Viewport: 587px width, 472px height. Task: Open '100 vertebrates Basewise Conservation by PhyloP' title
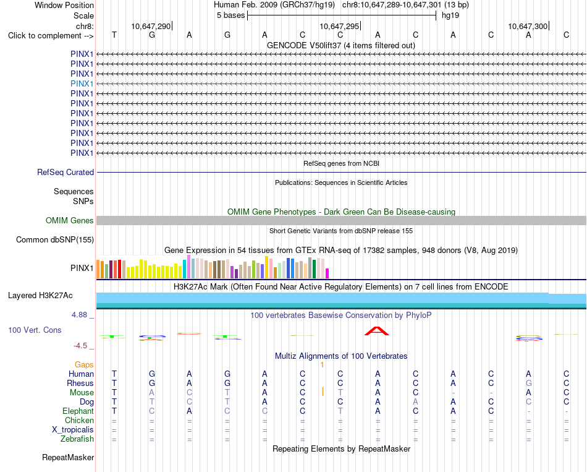(x=341, y=315)
